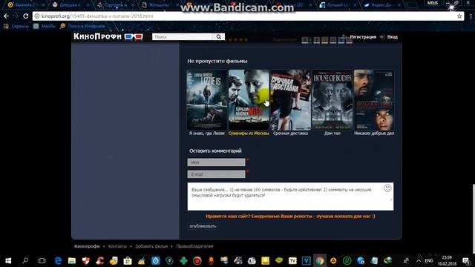Launch Microsoft Edge from the taskbar
Screen dimensions: 475x267
tap(58, 260)
